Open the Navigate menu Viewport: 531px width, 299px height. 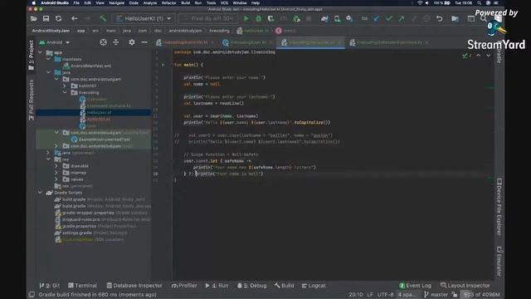point(116,2)
